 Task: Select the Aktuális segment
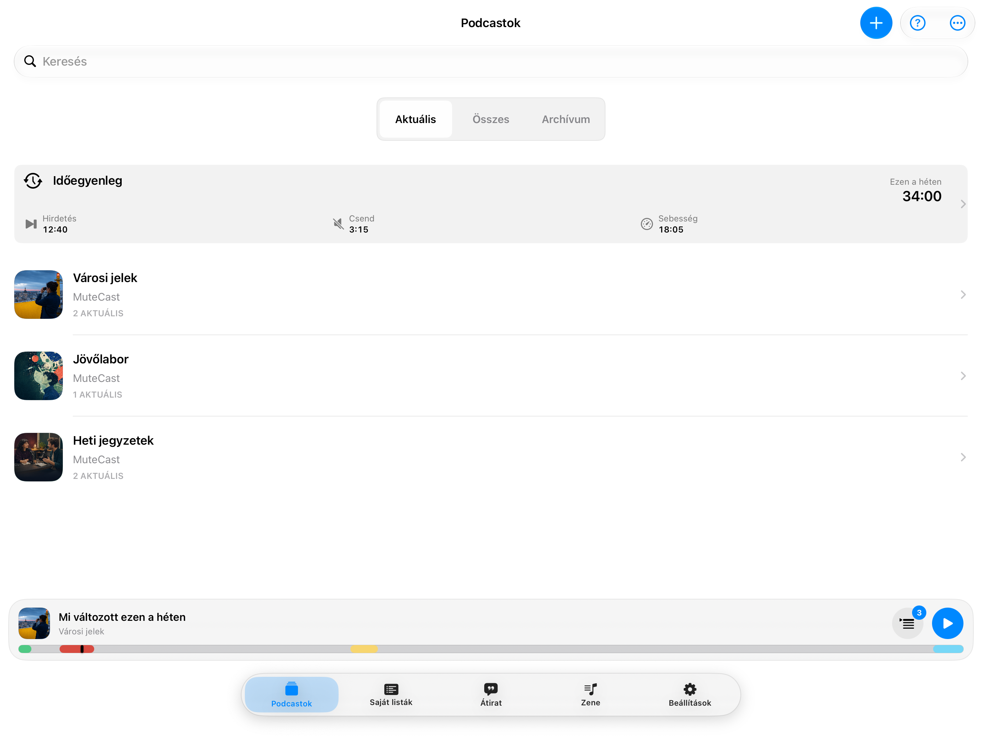coord(415,119)
